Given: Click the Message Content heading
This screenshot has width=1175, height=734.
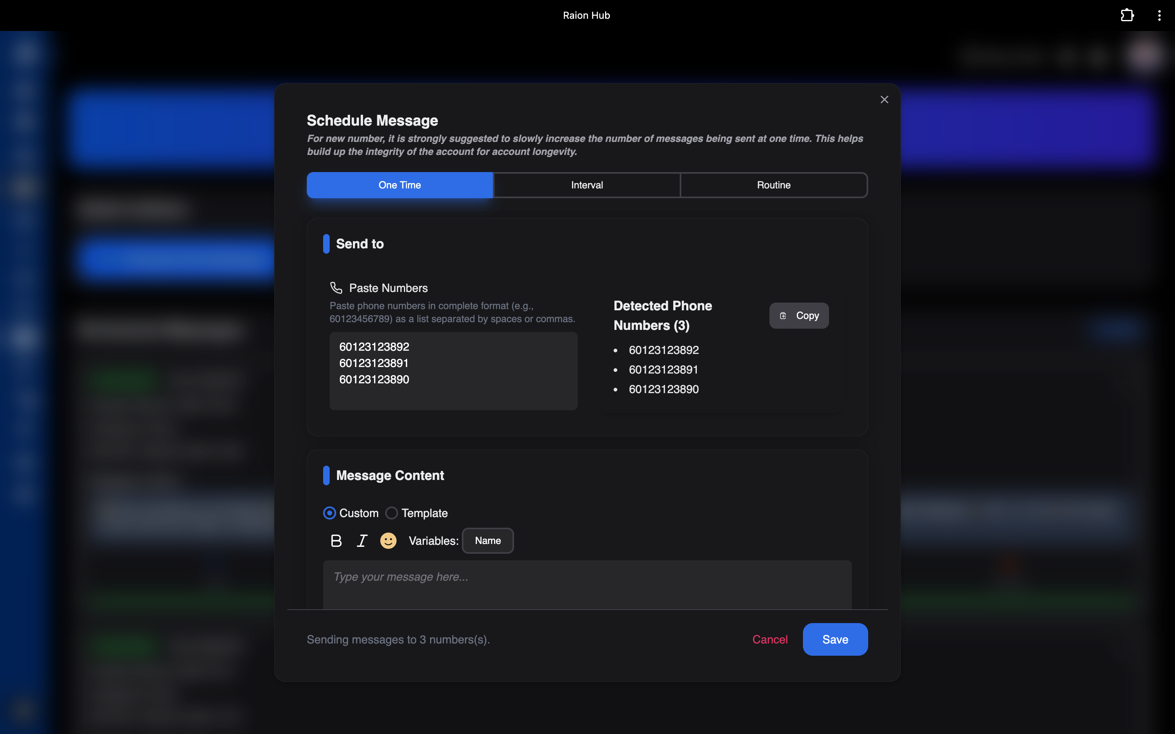Looking at the screenshot, I should 390,475.
